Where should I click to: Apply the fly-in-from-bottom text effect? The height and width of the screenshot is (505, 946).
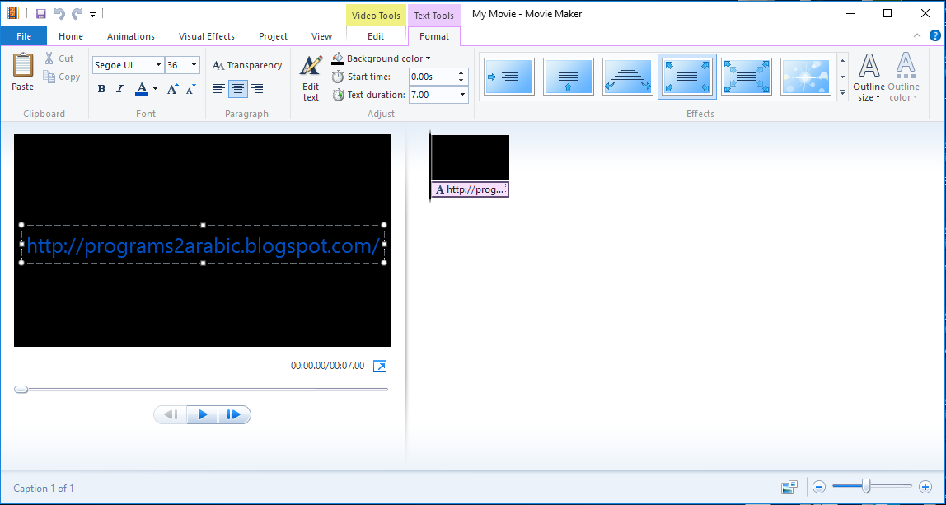point(569,77)
